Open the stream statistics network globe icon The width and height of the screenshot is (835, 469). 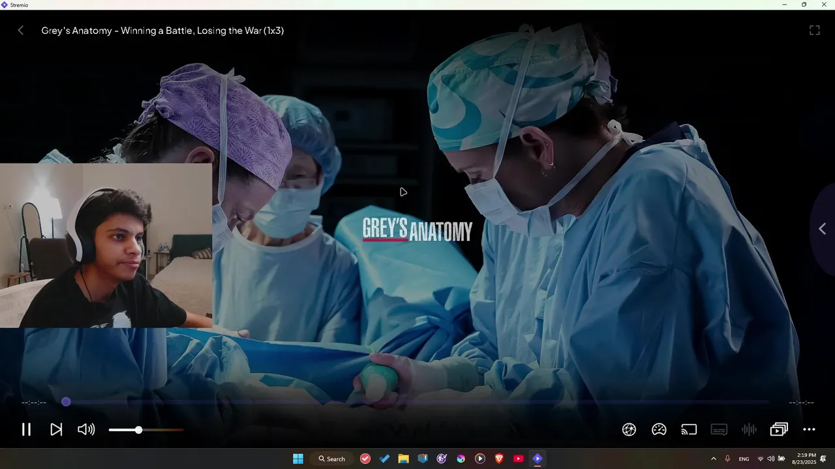629,429
